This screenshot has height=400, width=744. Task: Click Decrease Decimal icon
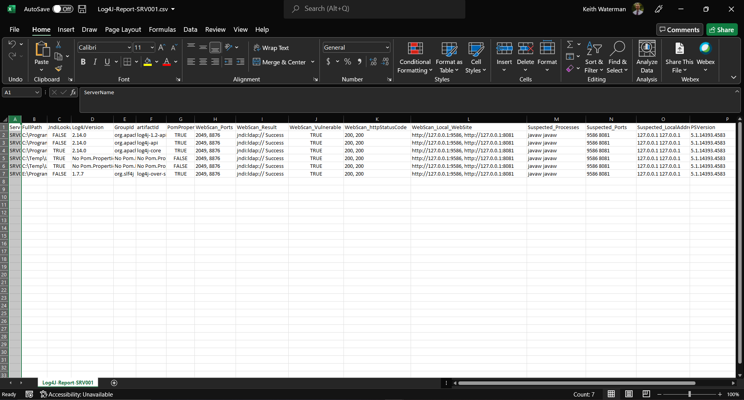(x=385, y=62)
